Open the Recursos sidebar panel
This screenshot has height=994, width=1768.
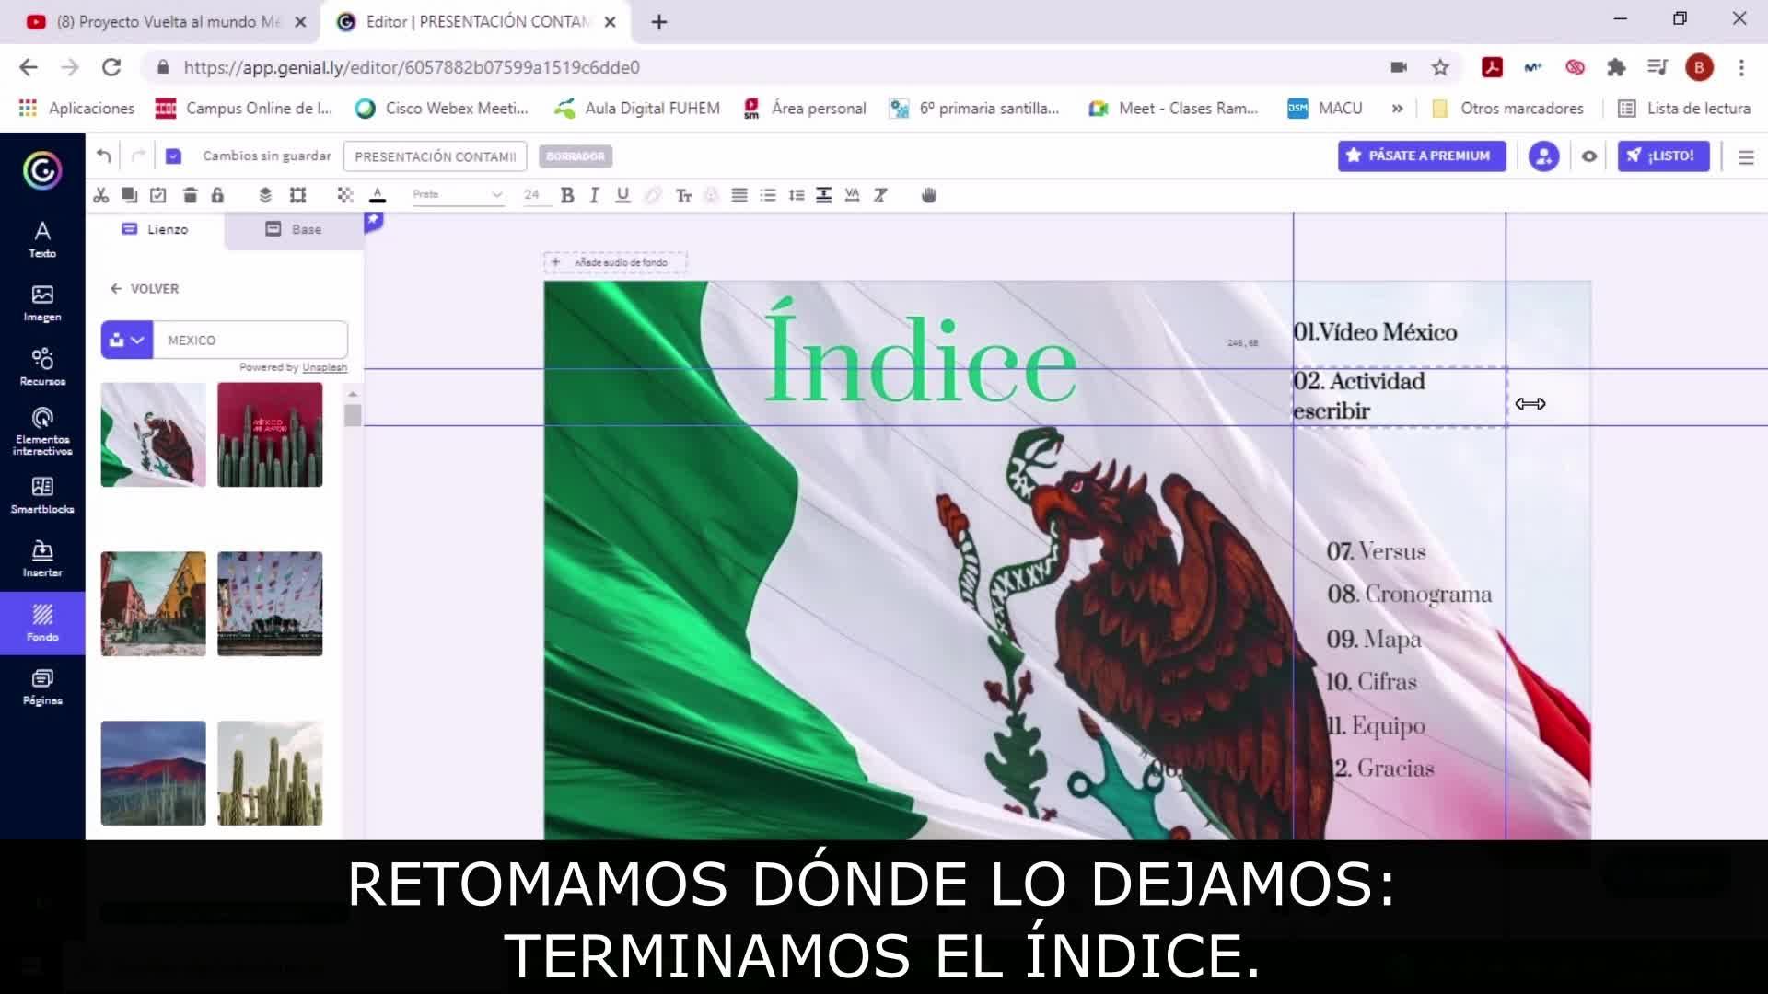(42, 366)
